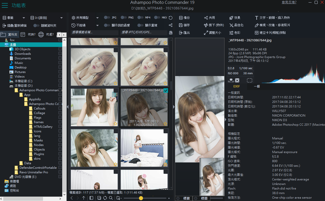
Task: Open 檢視、改進、修復照片 tool
Action: pos(272,25)
